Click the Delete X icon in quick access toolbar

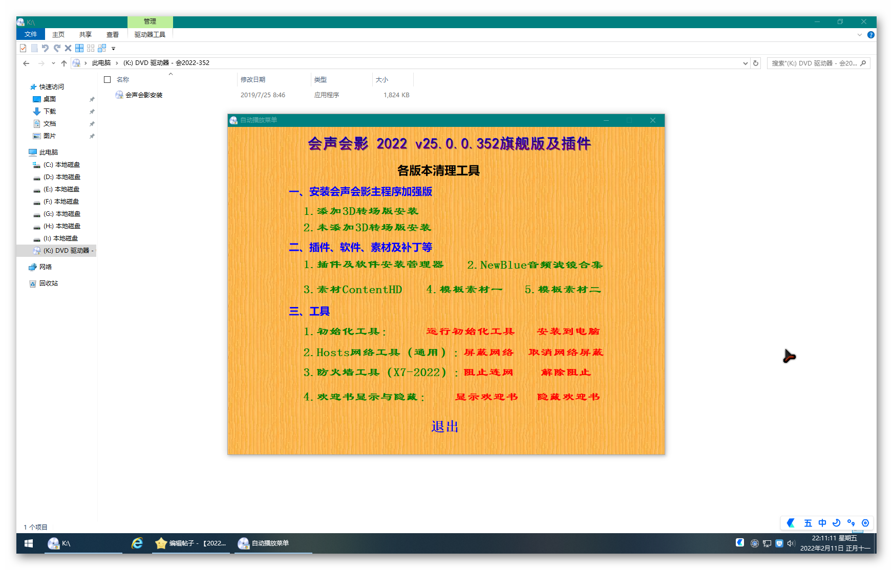pos(68,48)
